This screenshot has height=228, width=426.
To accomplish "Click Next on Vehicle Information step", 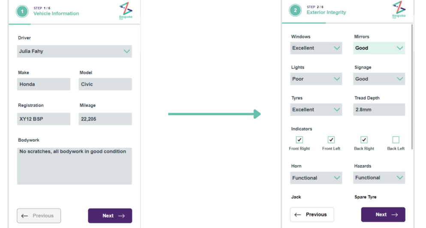I will (110, 216).
